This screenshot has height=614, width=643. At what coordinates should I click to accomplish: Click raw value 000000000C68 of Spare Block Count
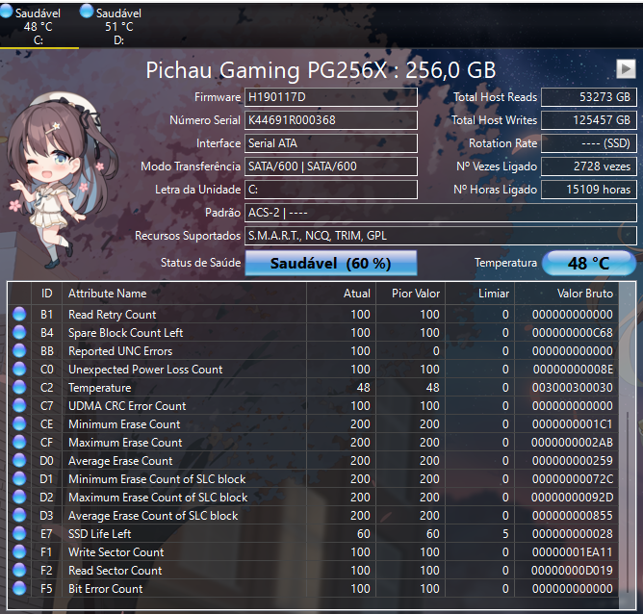tap(572, 332)
